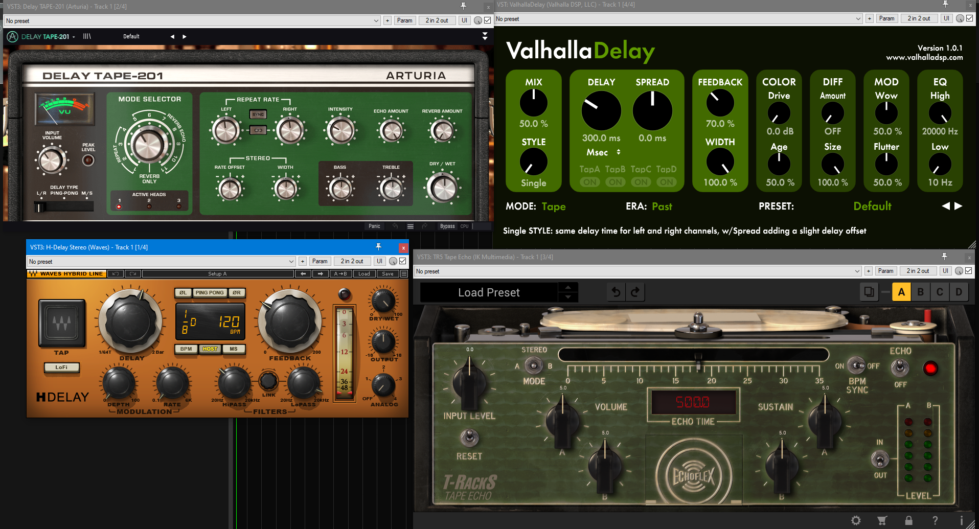Click Waves next preset right arrow
The height and width of the screenshot is (529, 979).
321,274
